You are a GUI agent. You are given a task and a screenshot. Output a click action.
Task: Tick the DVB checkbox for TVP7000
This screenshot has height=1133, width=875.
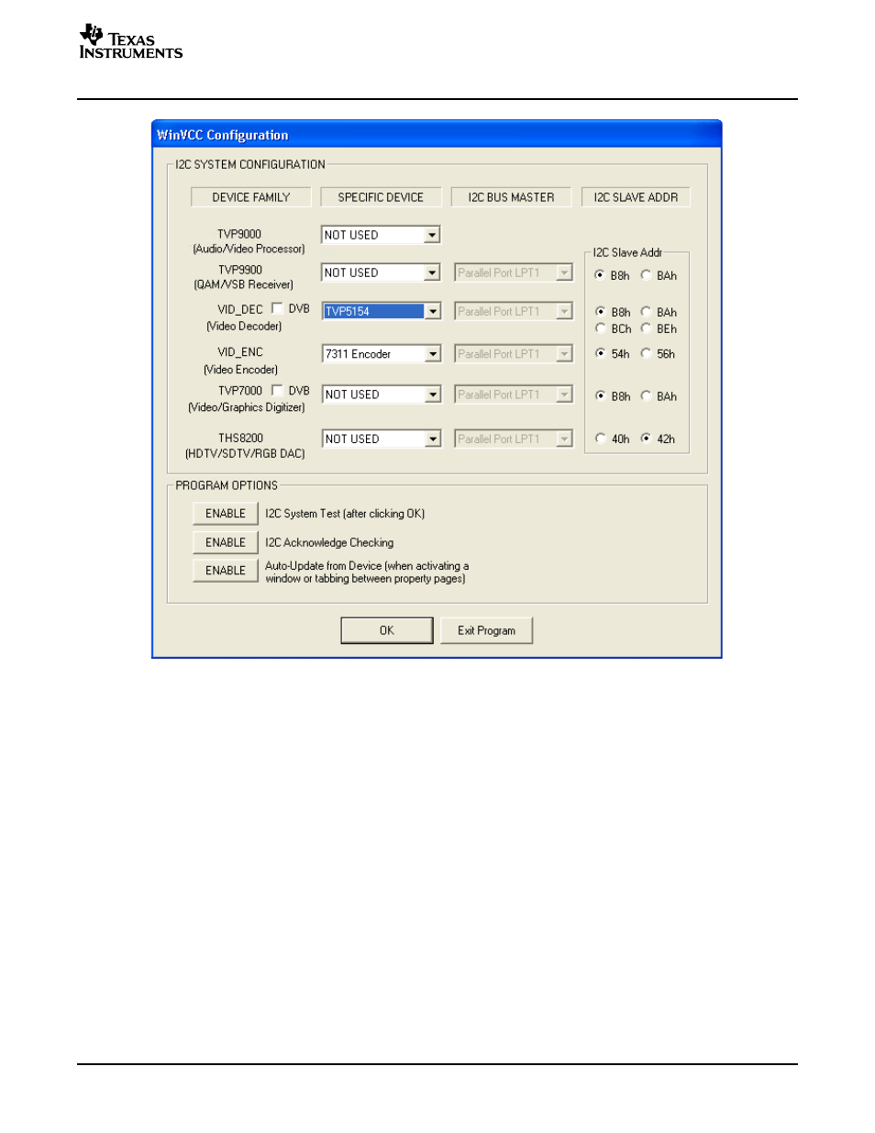277,391
